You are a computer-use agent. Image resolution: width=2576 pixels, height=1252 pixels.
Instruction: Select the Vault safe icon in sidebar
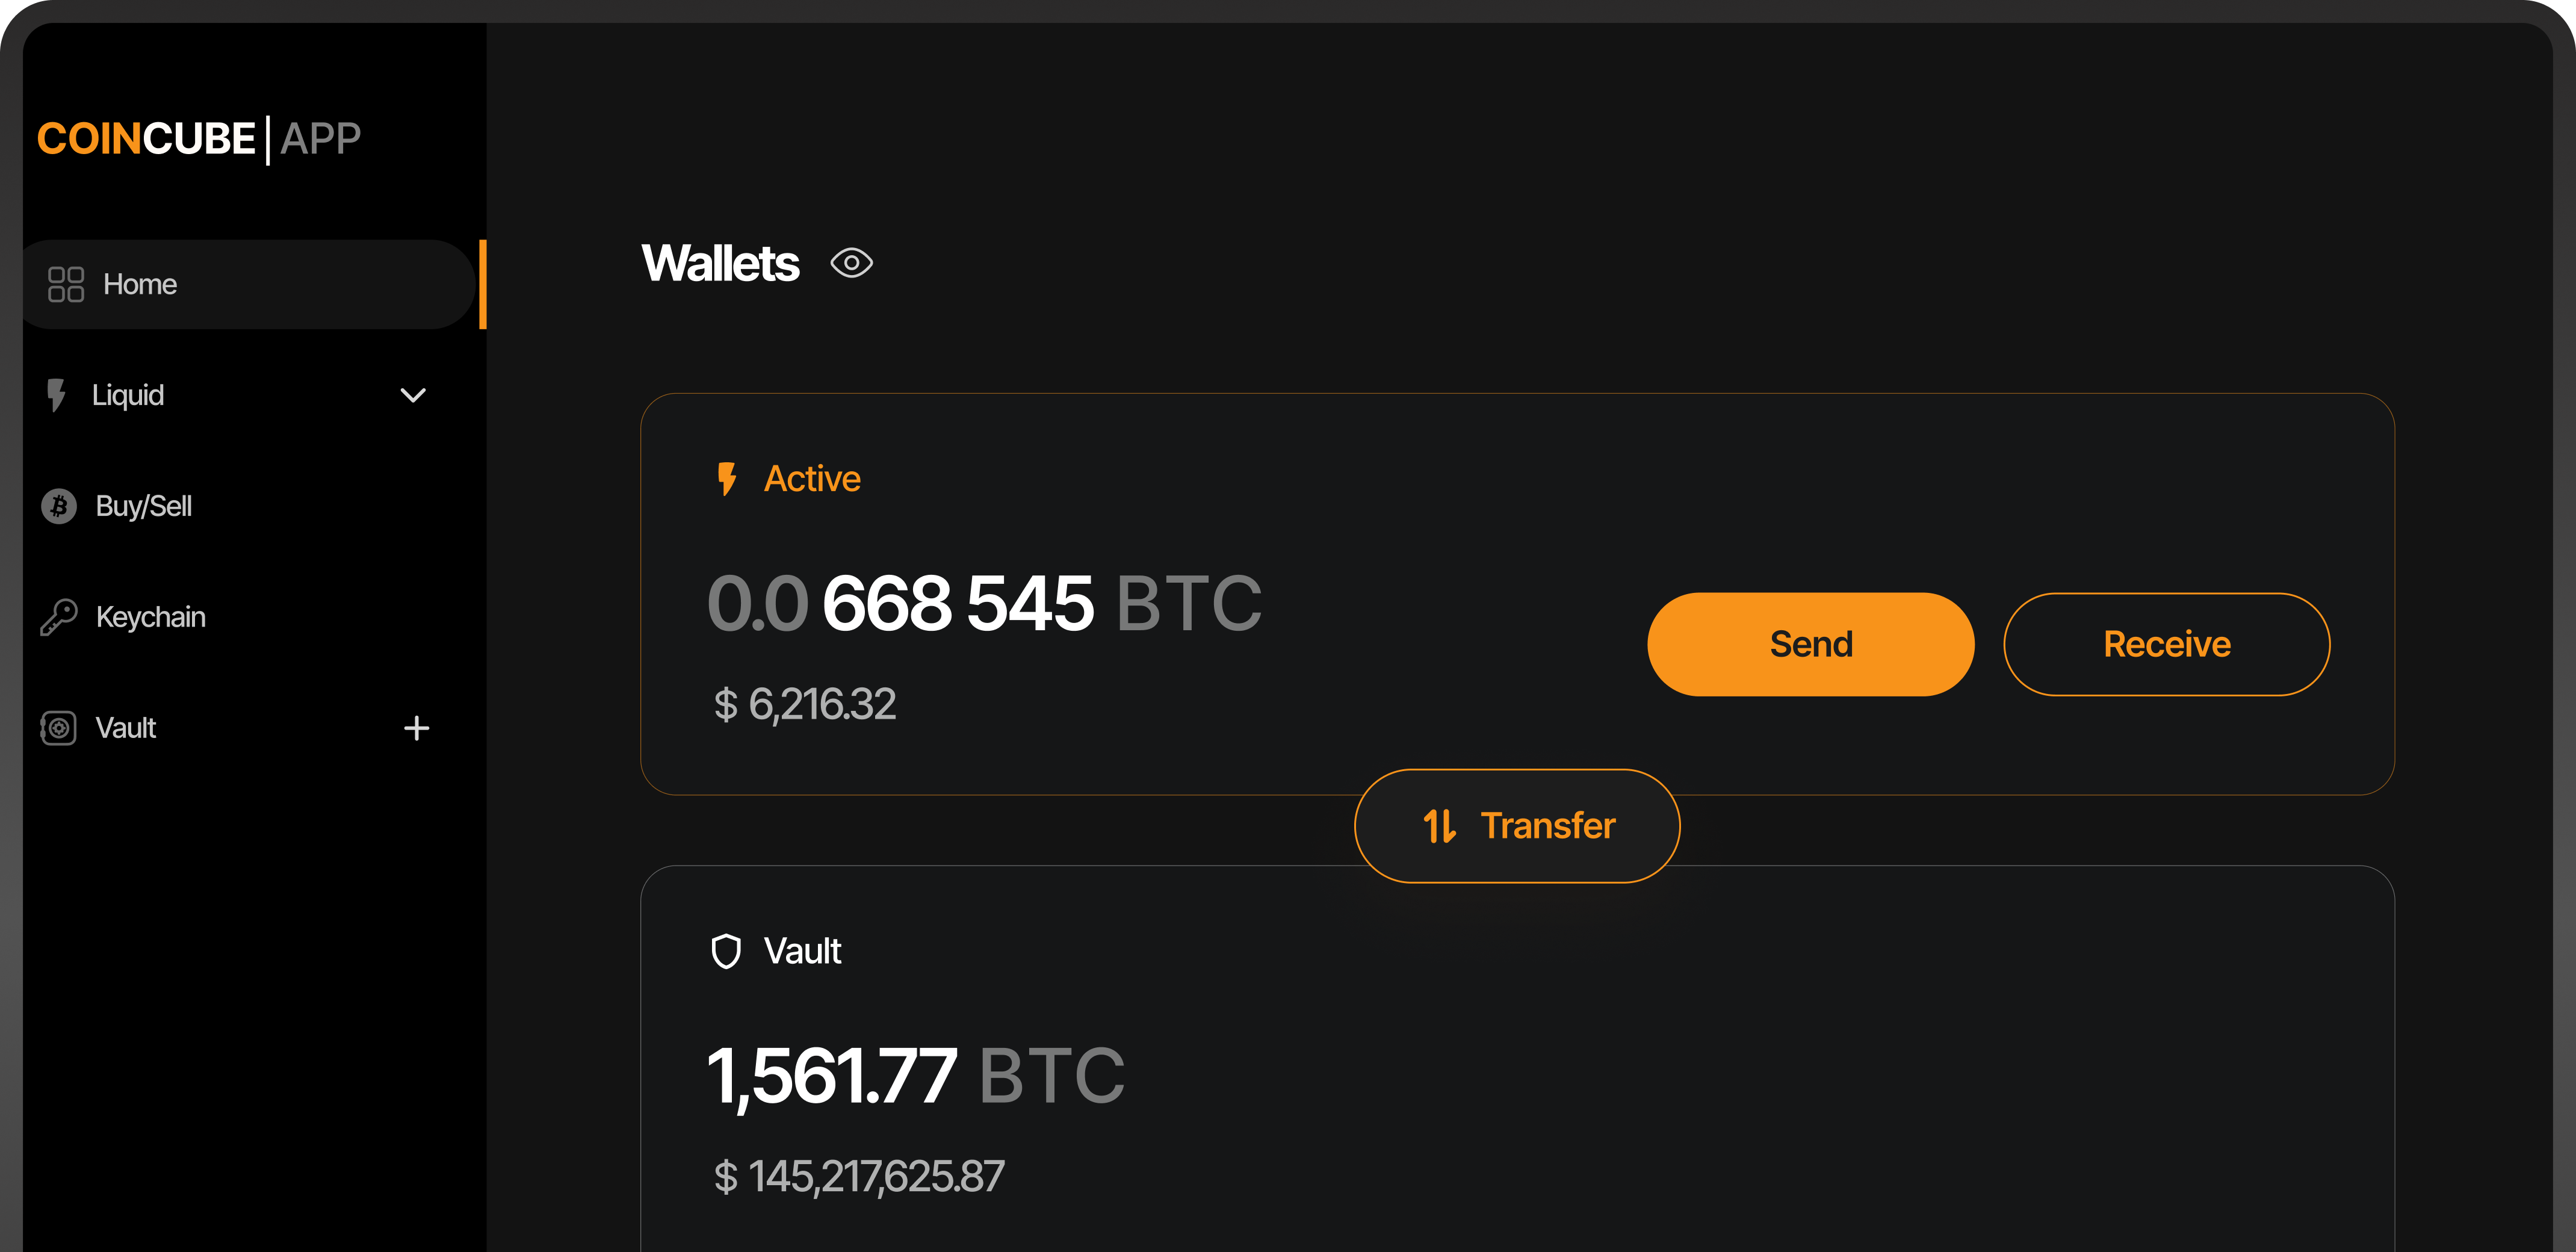click(x=58, y=728)
